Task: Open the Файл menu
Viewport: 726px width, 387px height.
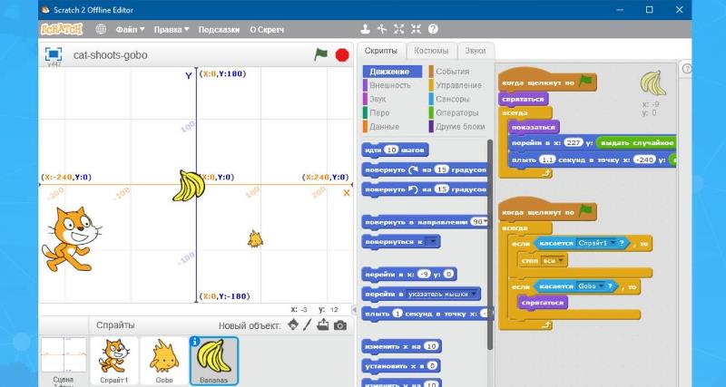Action: coord(130,29)
